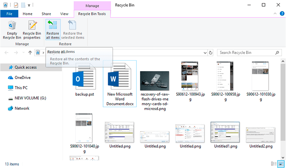Switch to the Home tab
The width and height of the screenshot is (286, 168).
[x=28, y=14]
